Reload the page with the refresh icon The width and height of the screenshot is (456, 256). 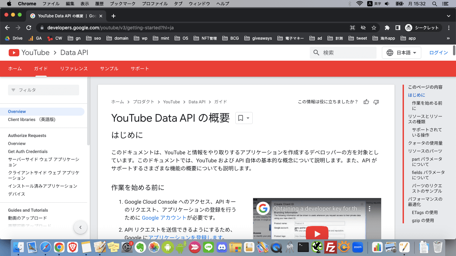point(29,28)
